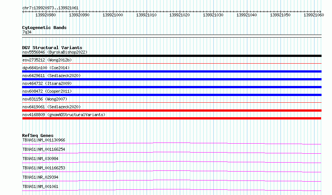Click red bar under nsv4168809

[172, 118]
